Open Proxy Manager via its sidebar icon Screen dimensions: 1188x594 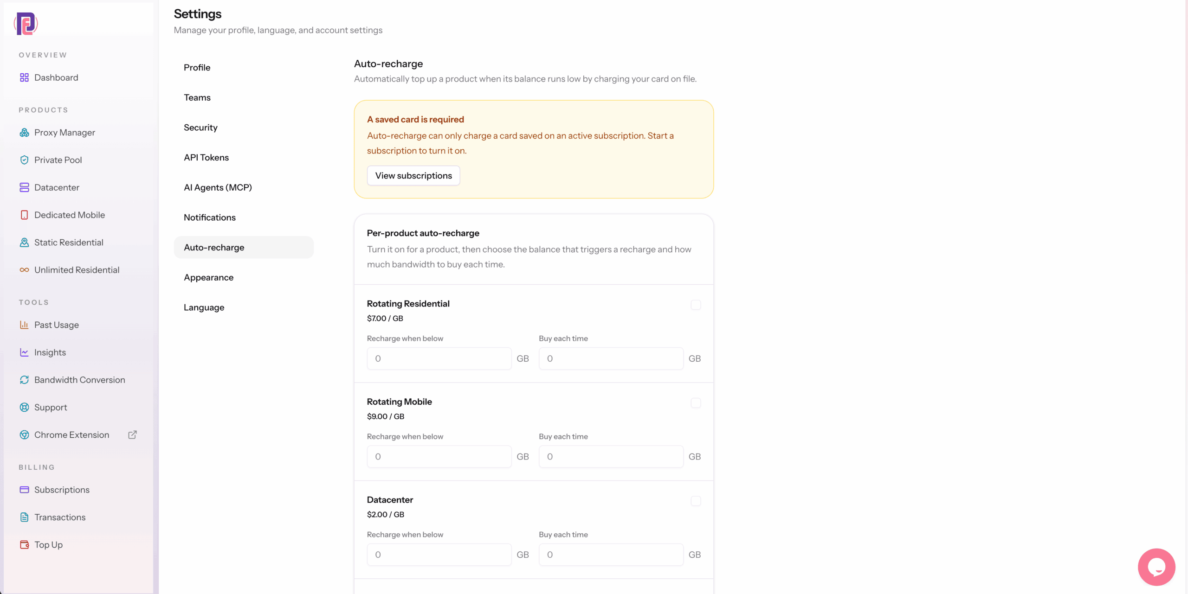pyautogui.click(x=24, y=133)
